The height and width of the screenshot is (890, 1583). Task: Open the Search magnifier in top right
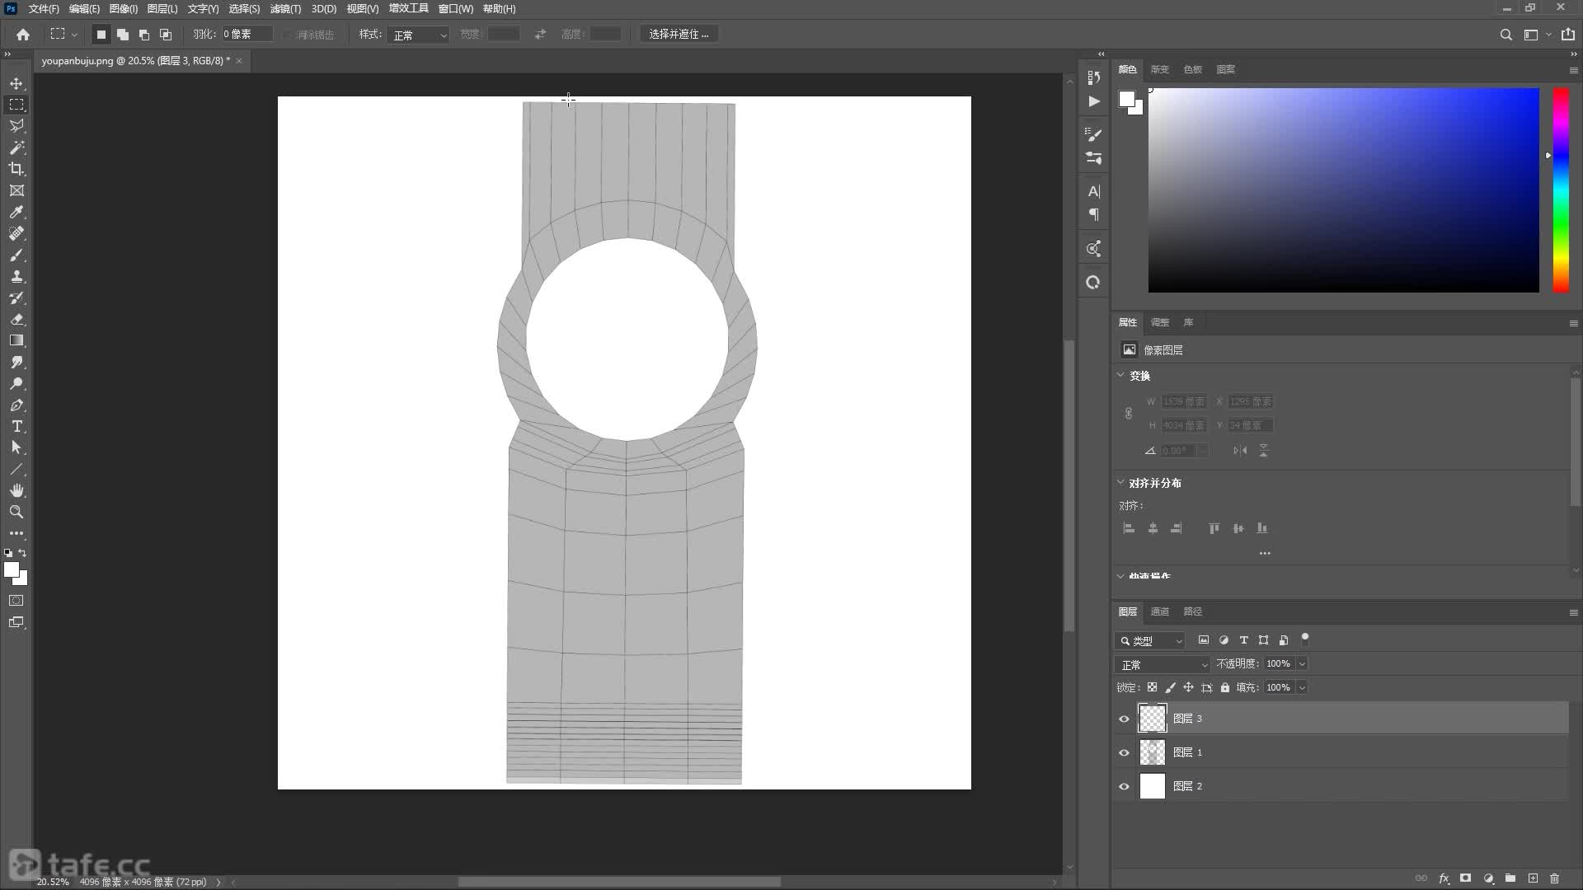(x=1505, y=35)
